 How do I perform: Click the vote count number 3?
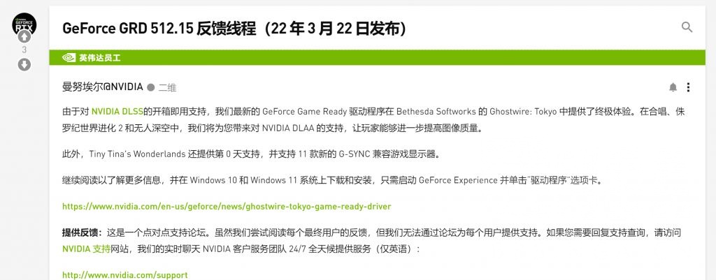24,50
